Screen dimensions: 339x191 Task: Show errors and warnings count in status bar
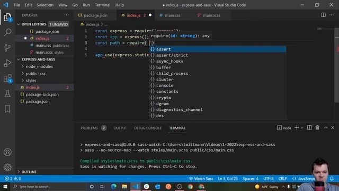[x=13, y=179]
